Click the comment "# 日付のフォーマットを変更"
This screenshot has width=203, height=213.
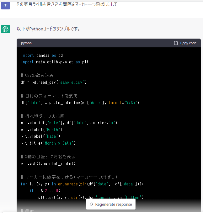(x=49, y=96)
